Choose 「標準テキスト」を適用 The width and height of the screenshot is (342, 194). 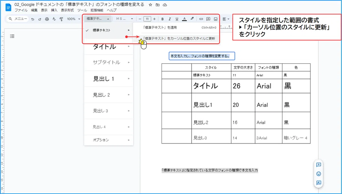[176, 28]
